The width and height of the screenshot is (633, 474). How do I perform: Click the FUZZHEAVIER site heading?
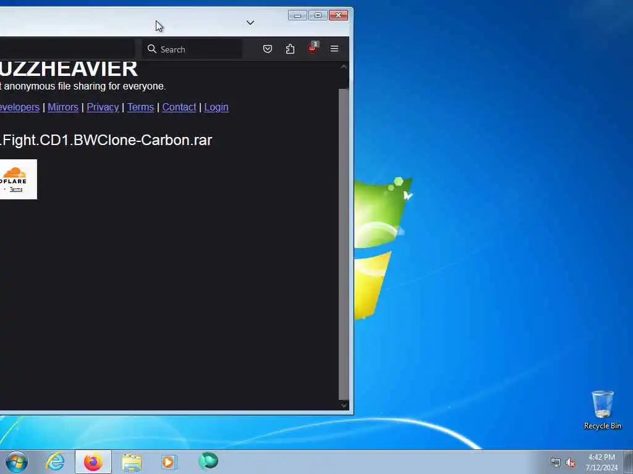click(x=69, y=69)
